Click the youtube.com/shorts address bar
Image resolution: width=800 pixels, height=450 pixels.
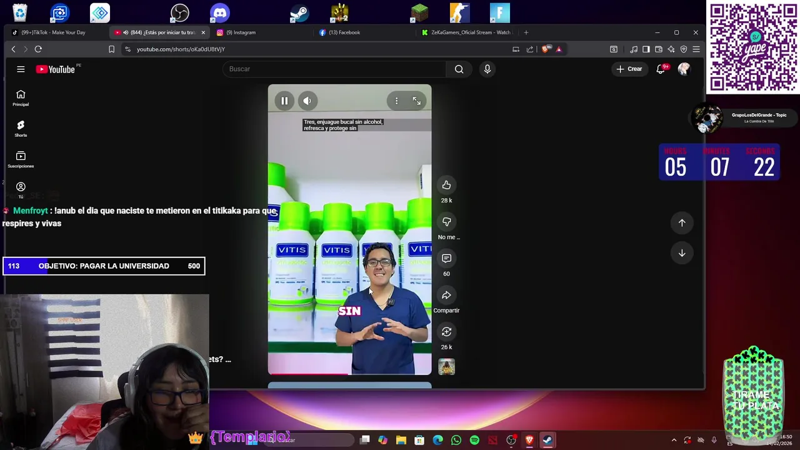(x=312, y=49)
